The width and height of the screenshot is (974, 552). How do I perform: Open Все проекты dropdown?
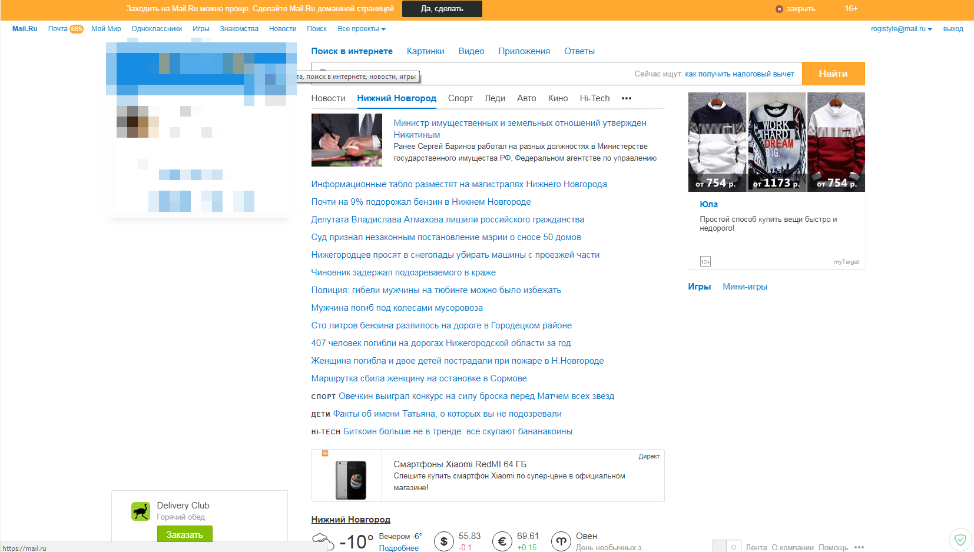click(361, 29)
